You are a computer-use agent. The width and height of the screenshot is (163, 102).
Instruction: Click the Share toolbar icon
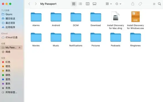pyautogui.click(x=133, y=4)
